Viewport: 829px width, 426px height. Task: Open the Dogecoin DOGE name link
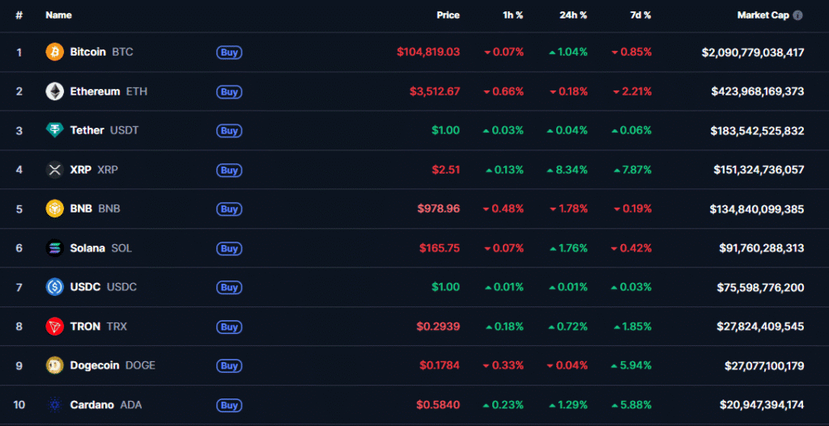click(113, 365)
